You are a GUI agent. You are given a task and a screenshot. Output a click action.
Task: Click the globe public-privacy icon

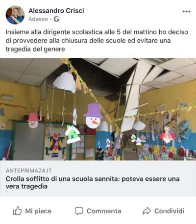click(56, 19)
